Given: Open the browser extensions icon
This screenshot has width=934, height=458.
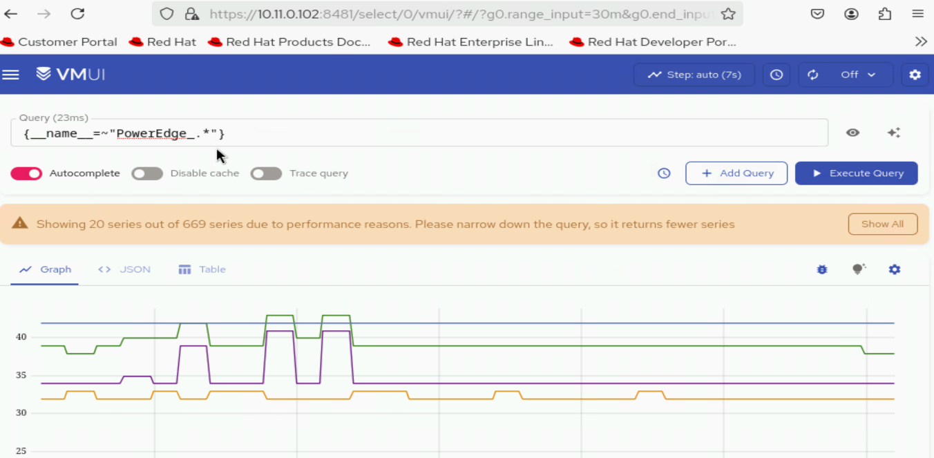Looking at the screenshot, I should click(884, 14).
